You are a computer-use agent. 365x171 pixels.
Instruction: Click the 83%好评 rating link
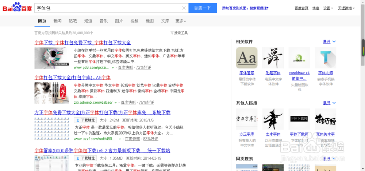[151, 139]
